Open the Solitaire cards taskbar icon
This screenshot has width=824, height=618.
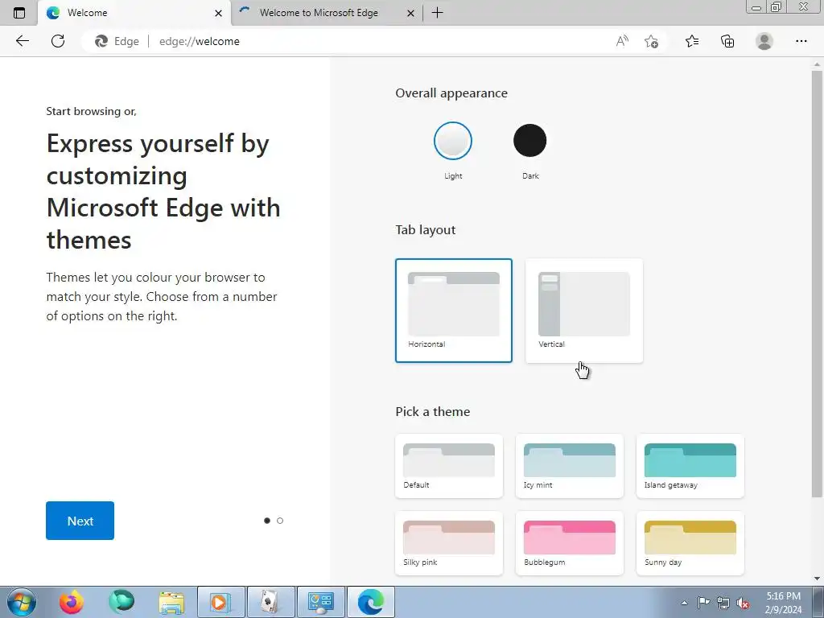pos(270,602)
